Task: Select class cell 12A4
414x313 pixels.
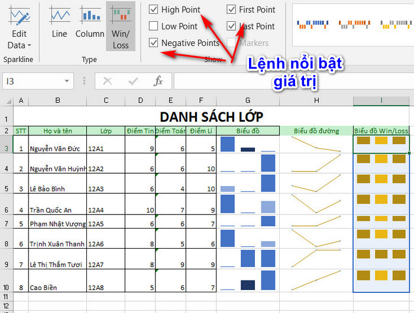Action: click(106, 204)
